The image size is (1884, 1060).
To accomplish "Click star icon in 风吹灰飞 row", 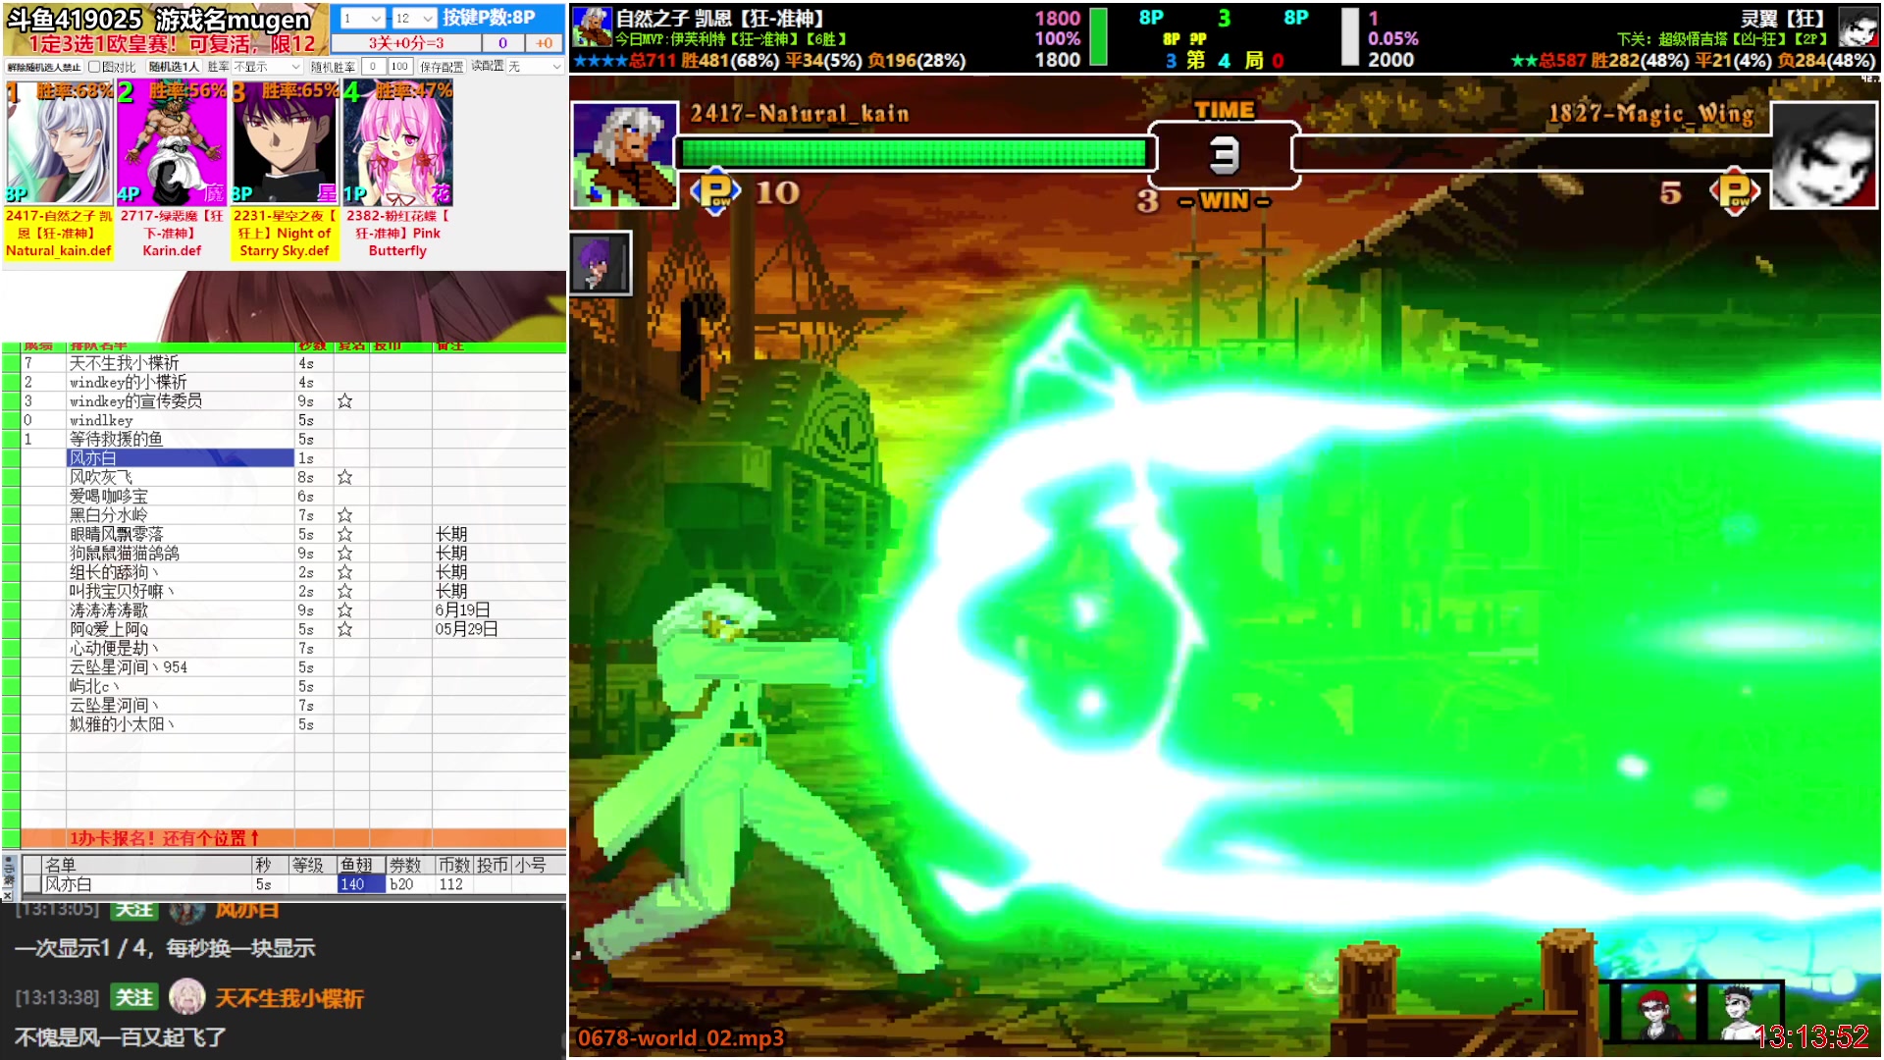I will [344, 477].
